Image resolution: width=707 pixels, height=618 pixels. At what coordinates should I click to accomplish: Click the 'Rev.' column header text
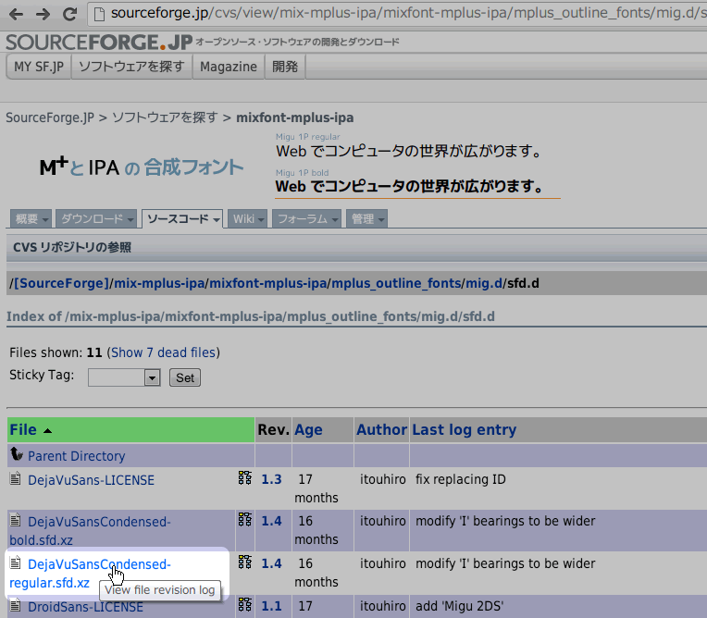[x=273, y=429]
